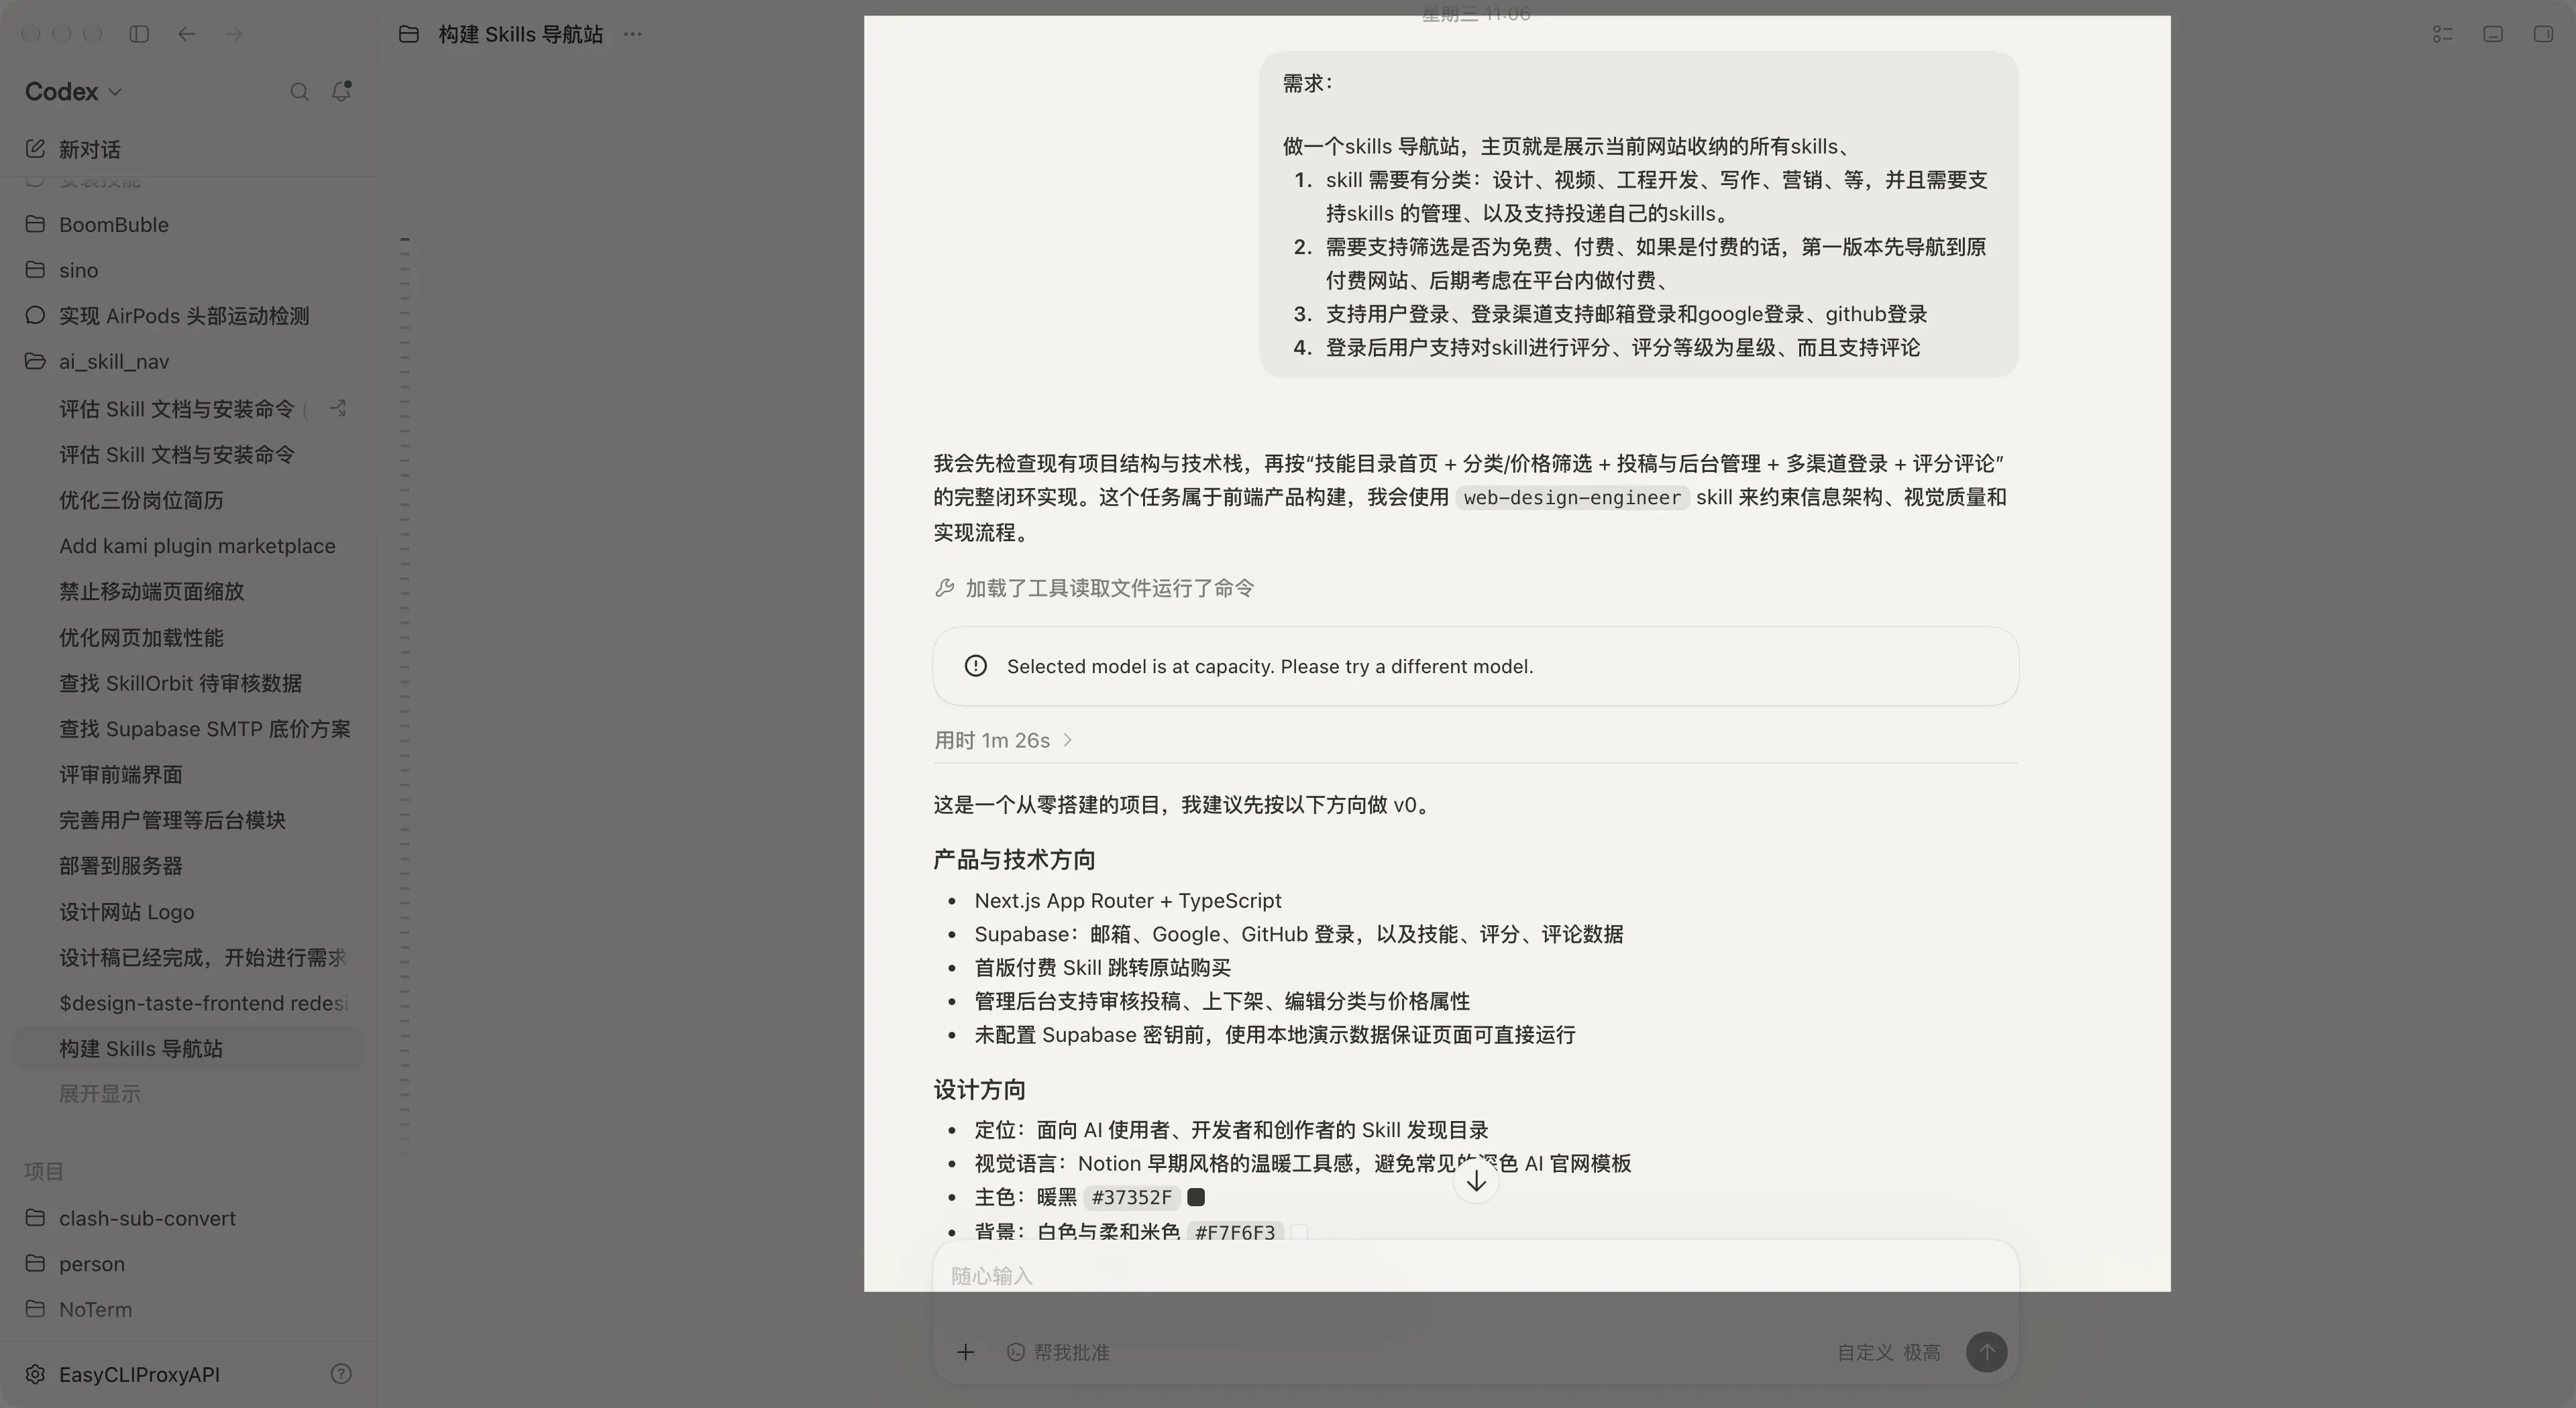The height and width of the screenshot is (1408, 2576).
Task: Click the plus attach button in composer
Action: [x=965, y=1352]
